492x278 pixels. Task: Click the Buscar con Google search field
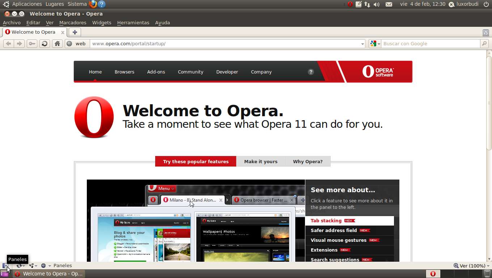click(x=430, y=43)
